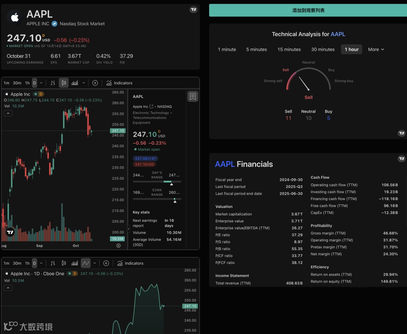Open the More timeframe dropdown

376,50
